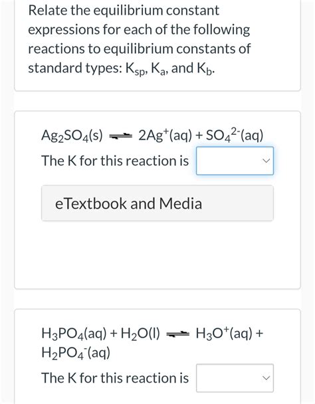Open the K dropdown for the H3PO4 reaction
This screenshot has height=404, width=315.
235,378
